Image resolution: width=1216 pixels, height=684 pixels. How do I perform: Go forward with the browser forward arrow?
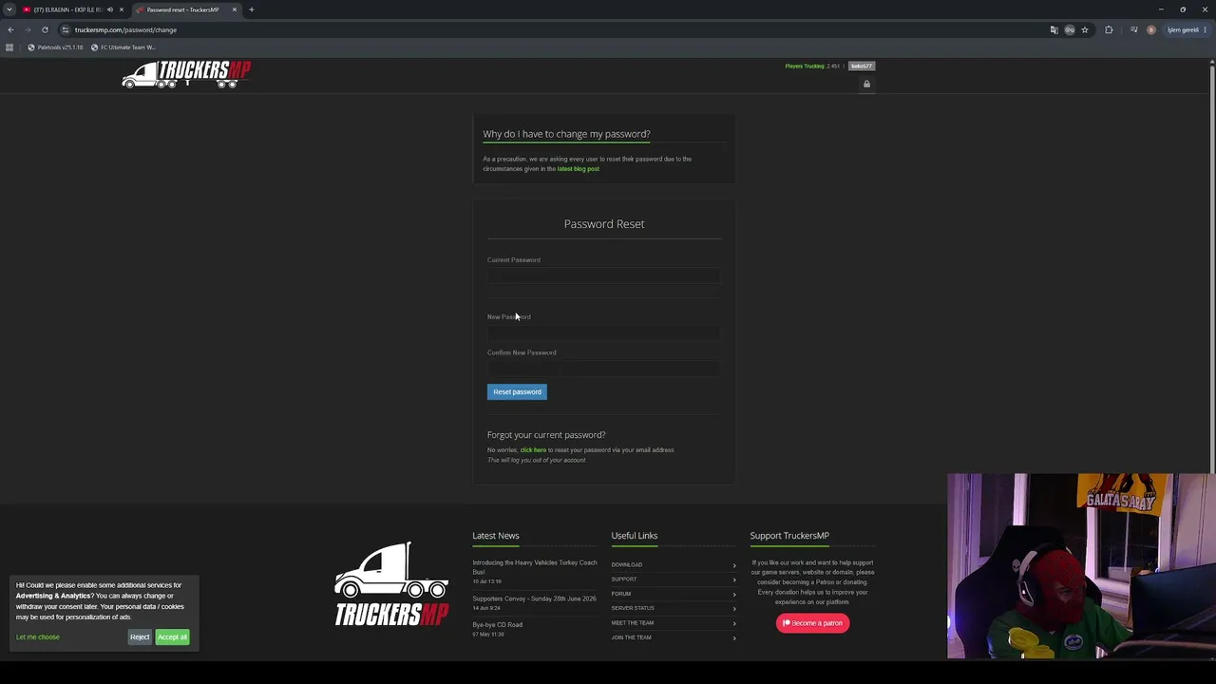click(28, 29)
